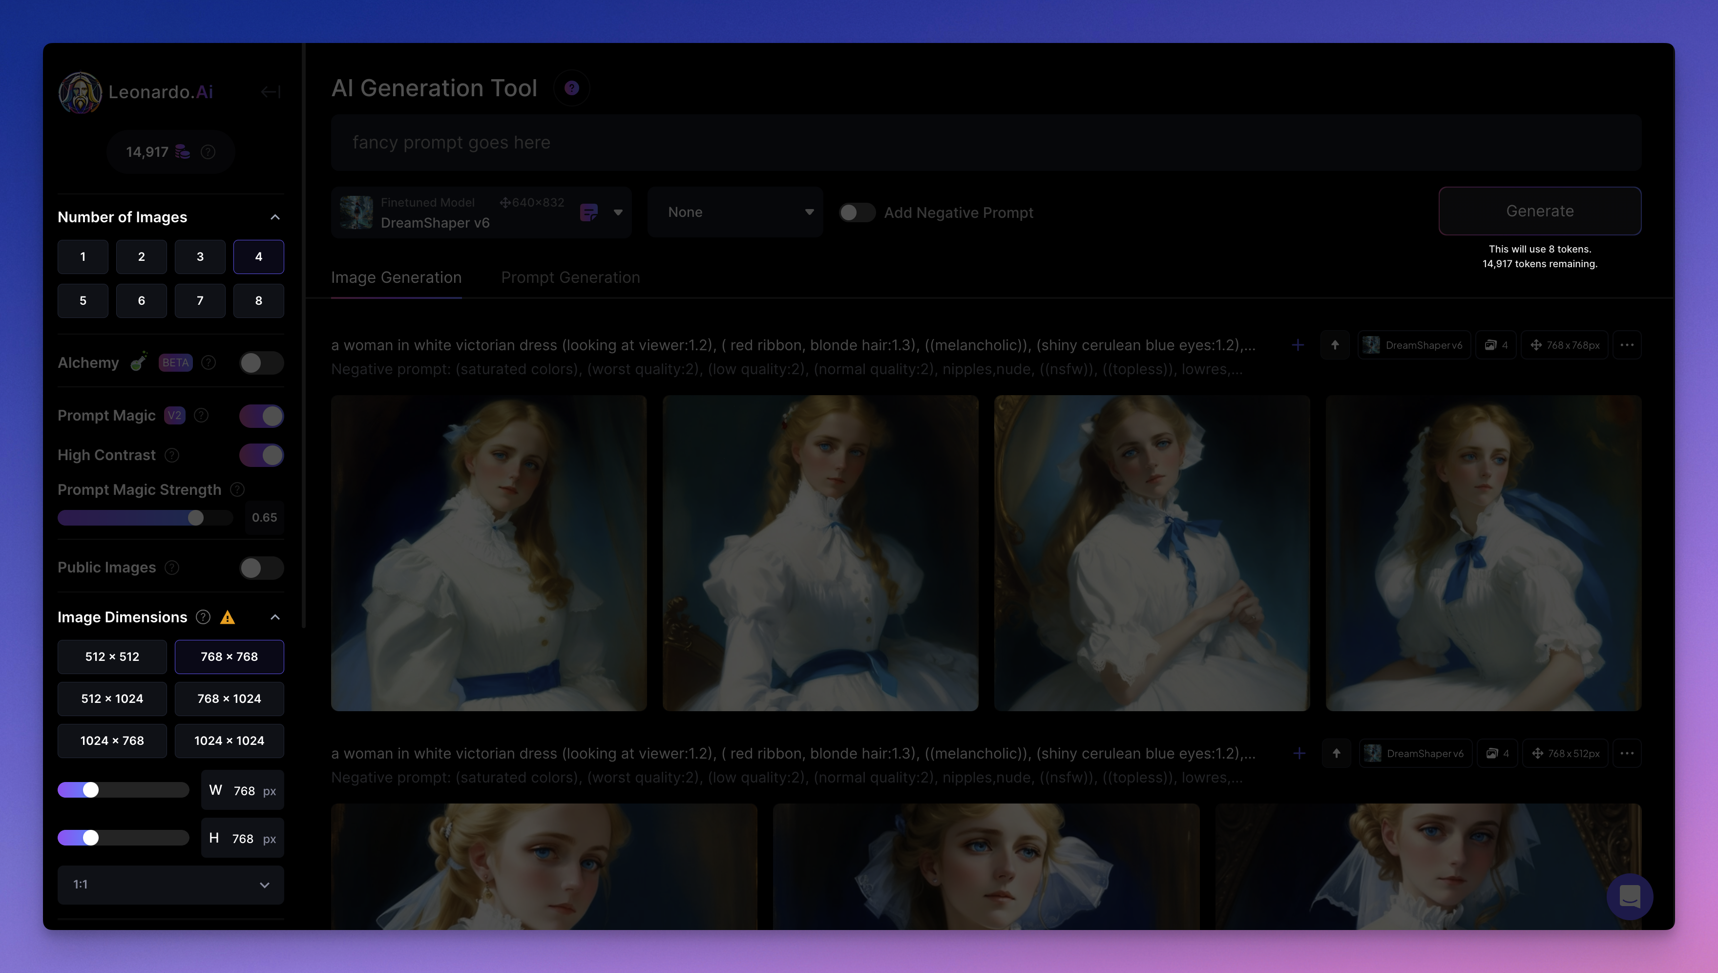Click the token coins icon
Screen dimensions: 1718x973
coord(182,152)
